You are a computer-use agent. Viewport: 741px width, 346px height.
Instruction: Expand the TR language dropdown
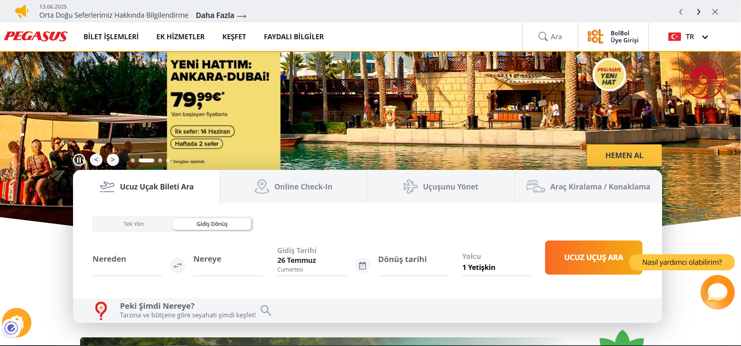(705, 37)
